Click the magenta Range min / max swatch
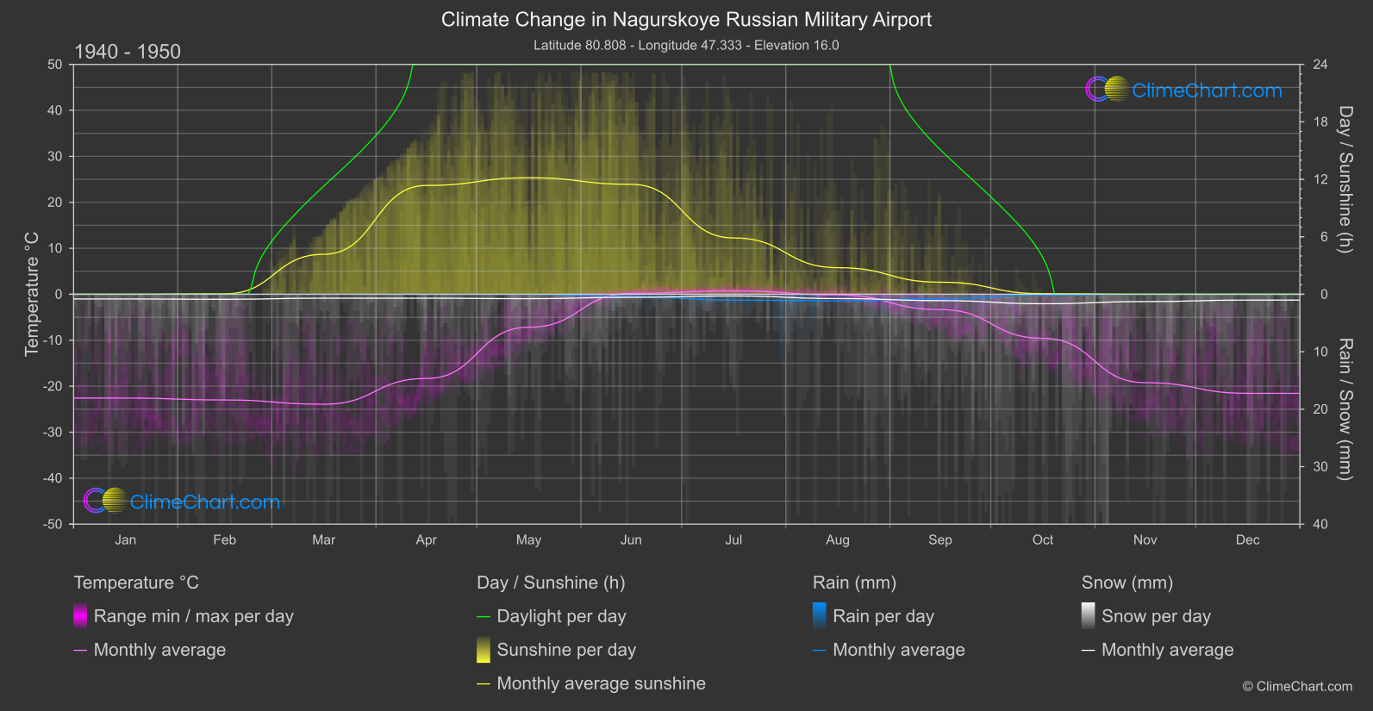The image size is (1373, 711). click(x=80, y=616)
